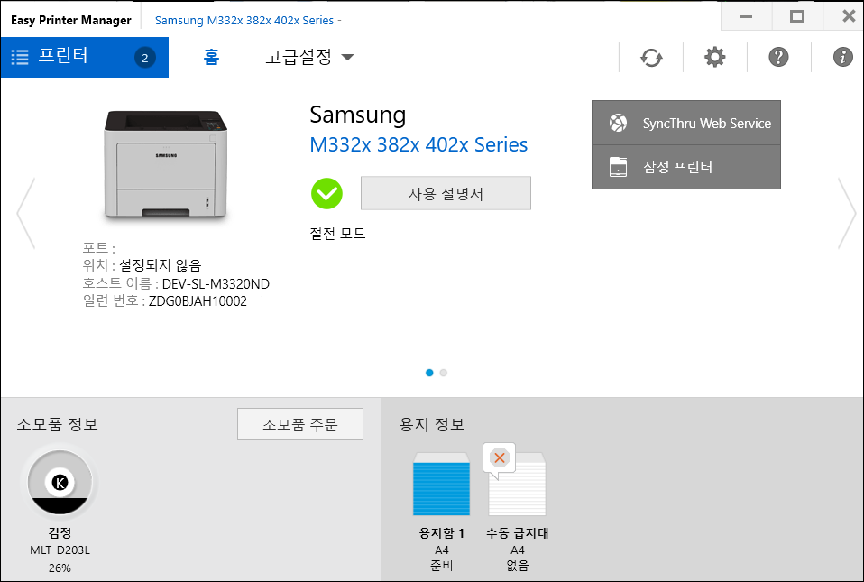Click the refresh icon in toolbar
The image size is (864, 582).
point(651,57)
